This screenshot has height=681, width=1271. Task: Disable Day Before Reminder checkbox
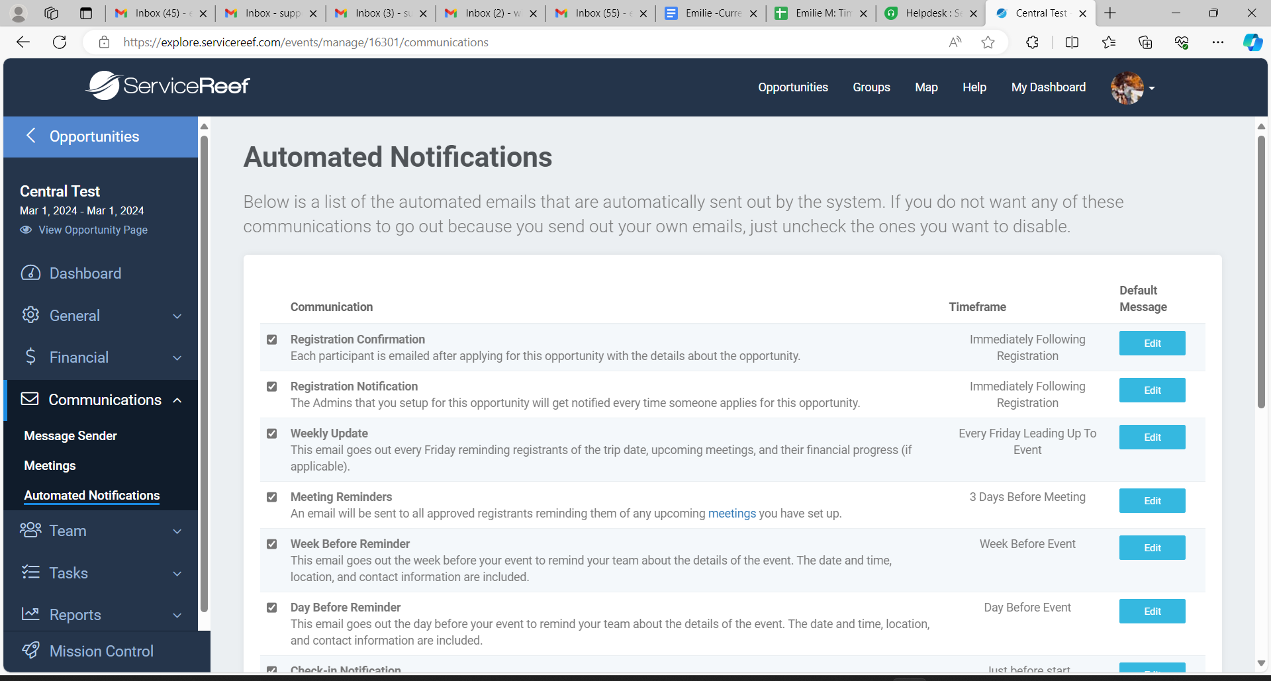coord(271,608)
